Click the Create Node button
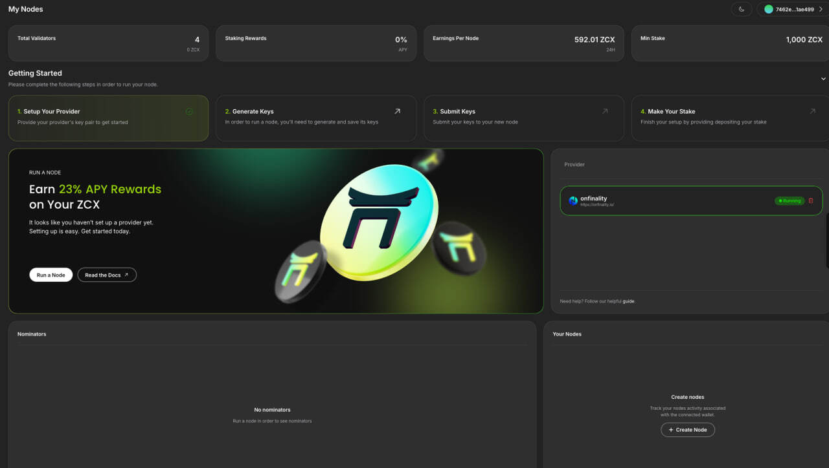The image size is (829, 468). [x=688, y=429]
